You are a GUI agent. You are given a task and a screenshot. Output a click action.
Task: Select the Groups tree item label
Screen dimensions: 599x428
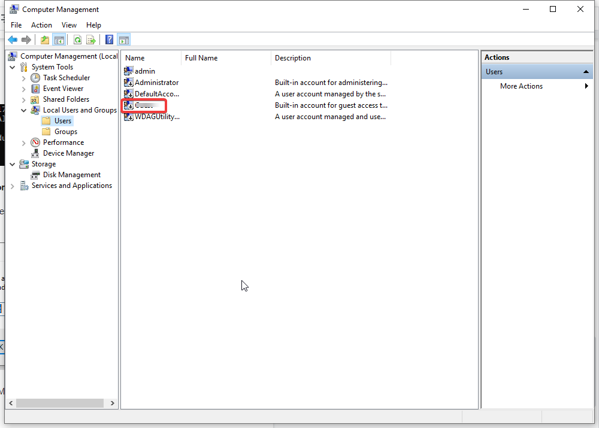tap(66, 132)
